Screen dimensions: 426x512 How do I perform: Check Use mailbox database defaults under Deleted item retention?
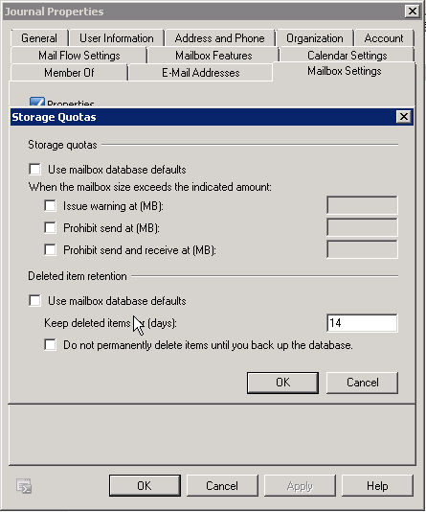pyautogui.click(x=34, y=301)
